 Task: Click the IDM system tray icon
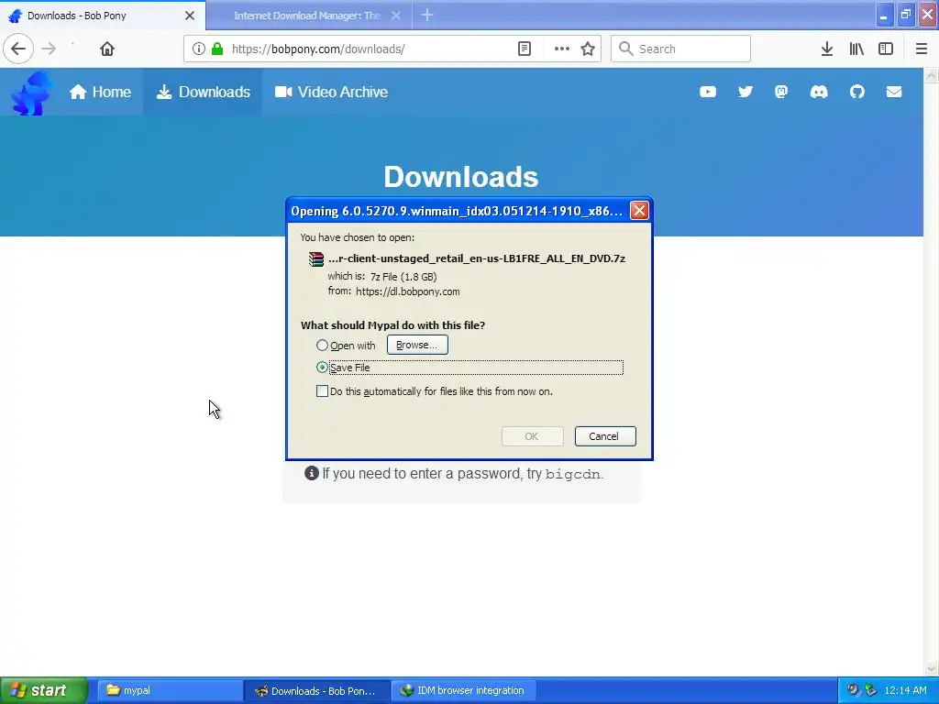tap(871, 690)
